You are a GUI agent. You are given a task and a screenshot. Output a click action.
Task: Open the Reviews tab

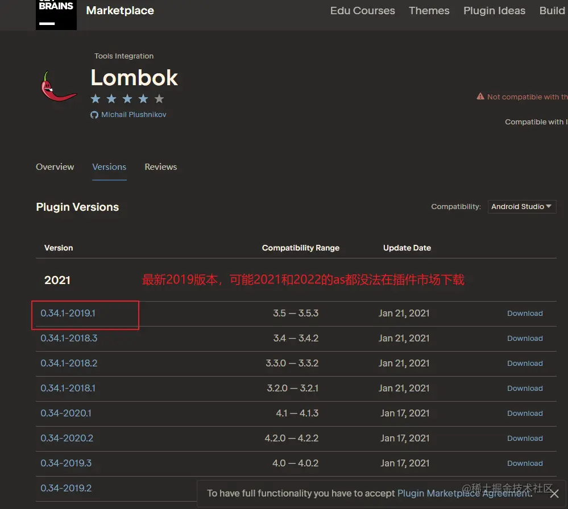click(x=161, y=167)
